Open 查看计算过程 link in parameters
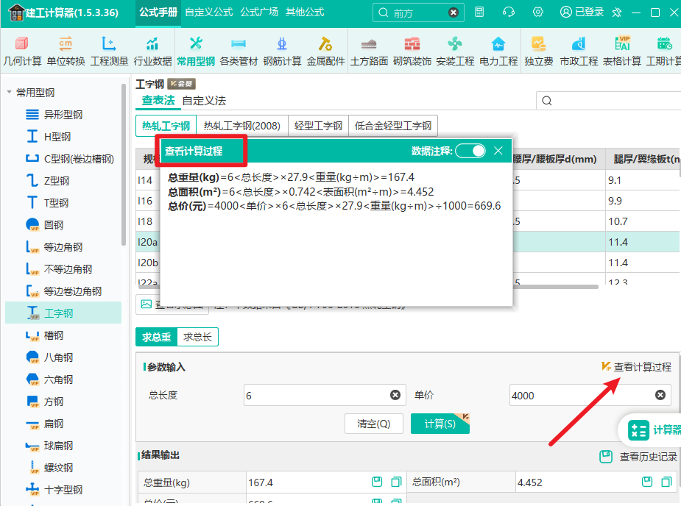 coord(637,367)
